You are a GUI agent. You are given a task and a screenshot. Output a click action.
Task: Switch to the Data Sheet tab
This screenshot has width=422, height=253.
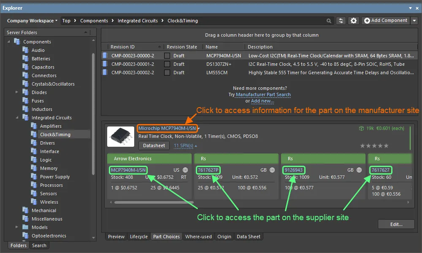249,237
